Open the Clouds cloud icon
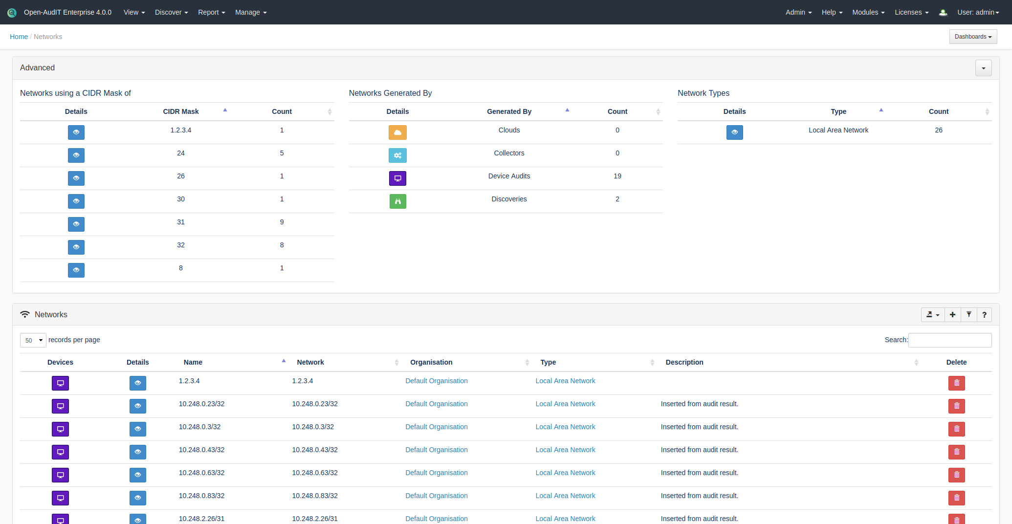Image resolution: width=1012 pixels, height=524 pixels. click(397, 132)
